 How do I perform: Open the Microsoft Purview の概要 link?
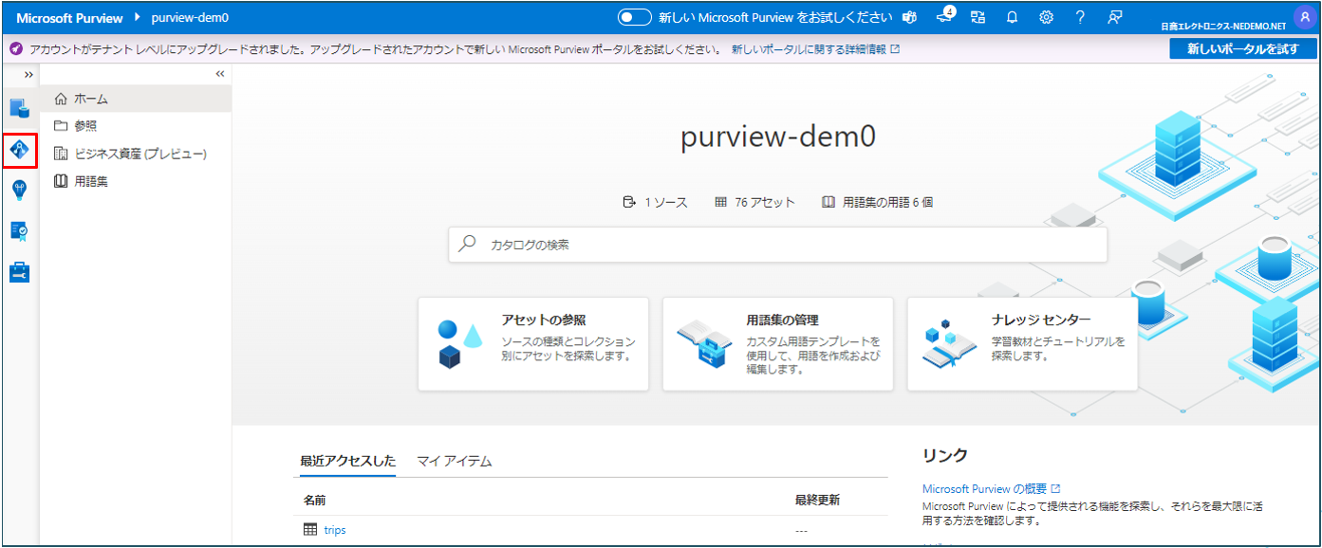(984, 489)
